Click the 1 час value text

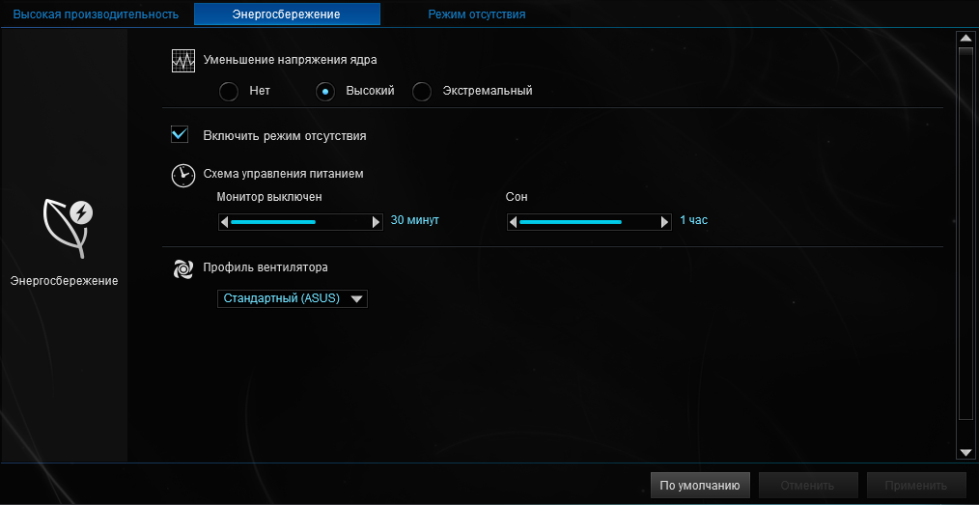pos(693,220)
